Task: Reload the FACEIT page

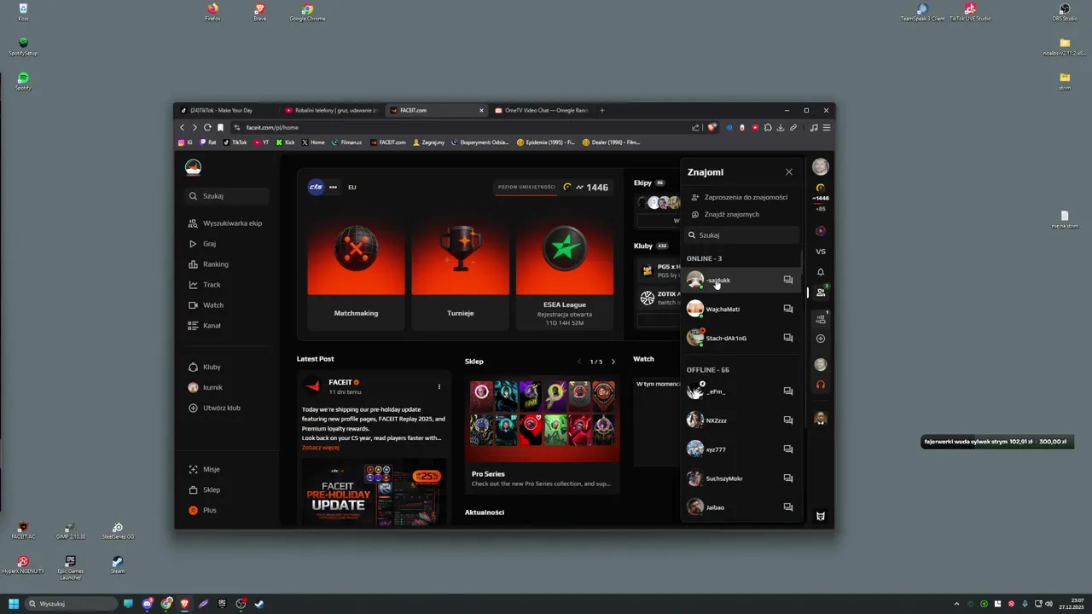Action: click(207, 127)
